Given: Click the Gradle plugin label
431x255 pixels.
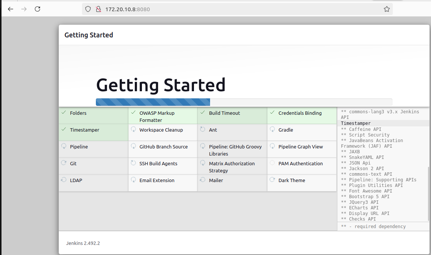Looking at the screenshot, I should pos(286,130).
